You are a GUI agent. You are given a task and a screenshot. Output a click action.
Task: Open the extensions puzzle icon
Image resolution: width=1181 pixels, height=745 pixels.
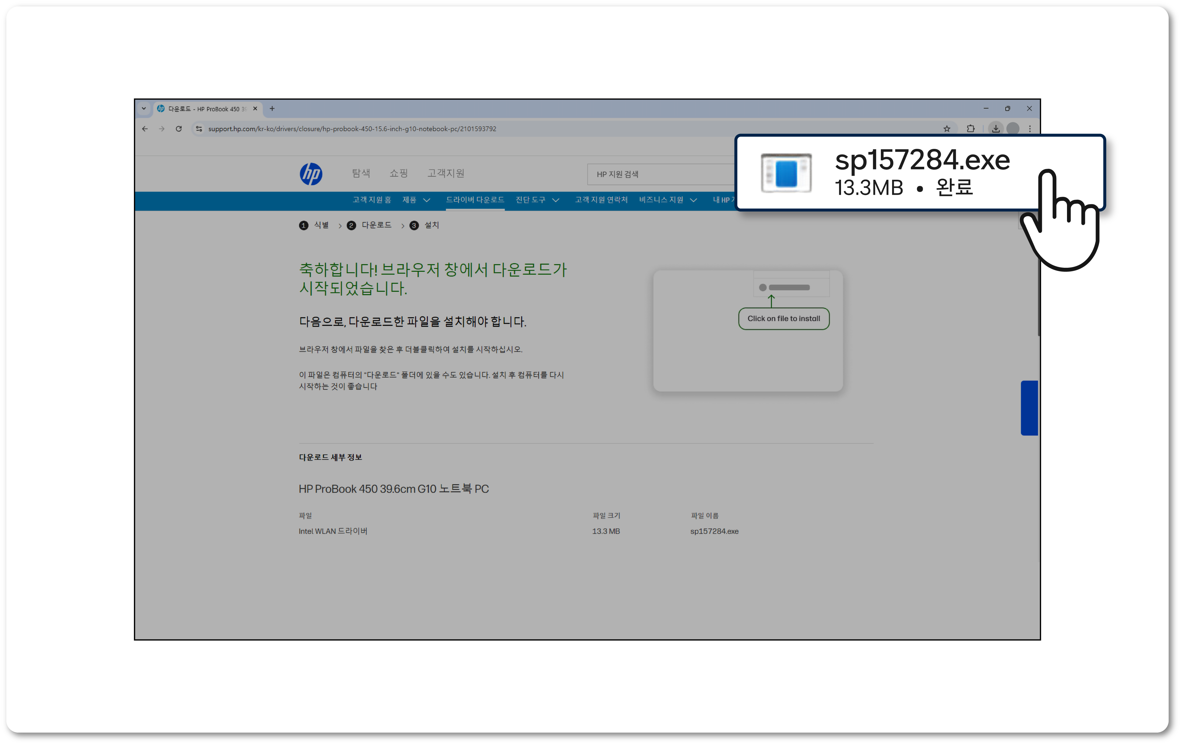pos(970,128)
